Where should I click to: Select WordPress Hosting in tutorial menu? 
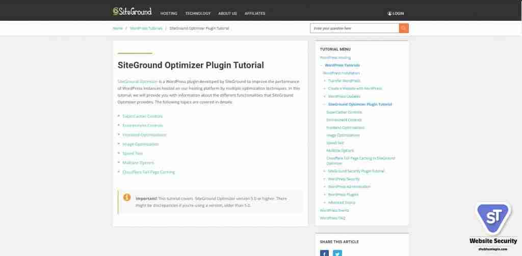click(335, 58)
